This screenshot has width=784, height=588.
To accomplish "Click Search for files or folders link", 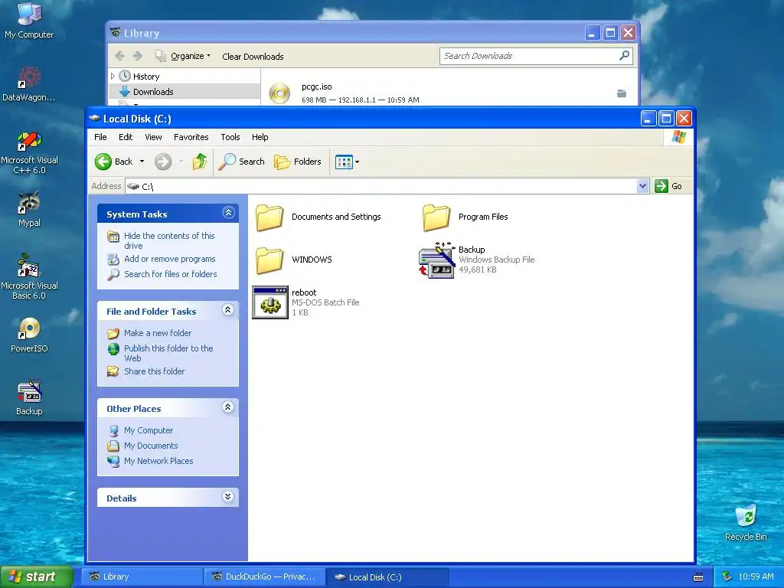I will pos(171,274).
